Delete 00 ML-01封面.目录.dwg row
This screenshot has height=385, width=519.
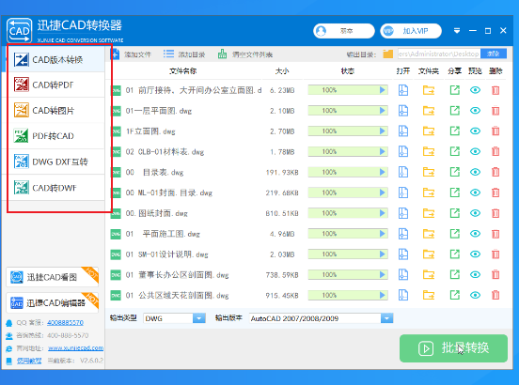coord(495,192)
